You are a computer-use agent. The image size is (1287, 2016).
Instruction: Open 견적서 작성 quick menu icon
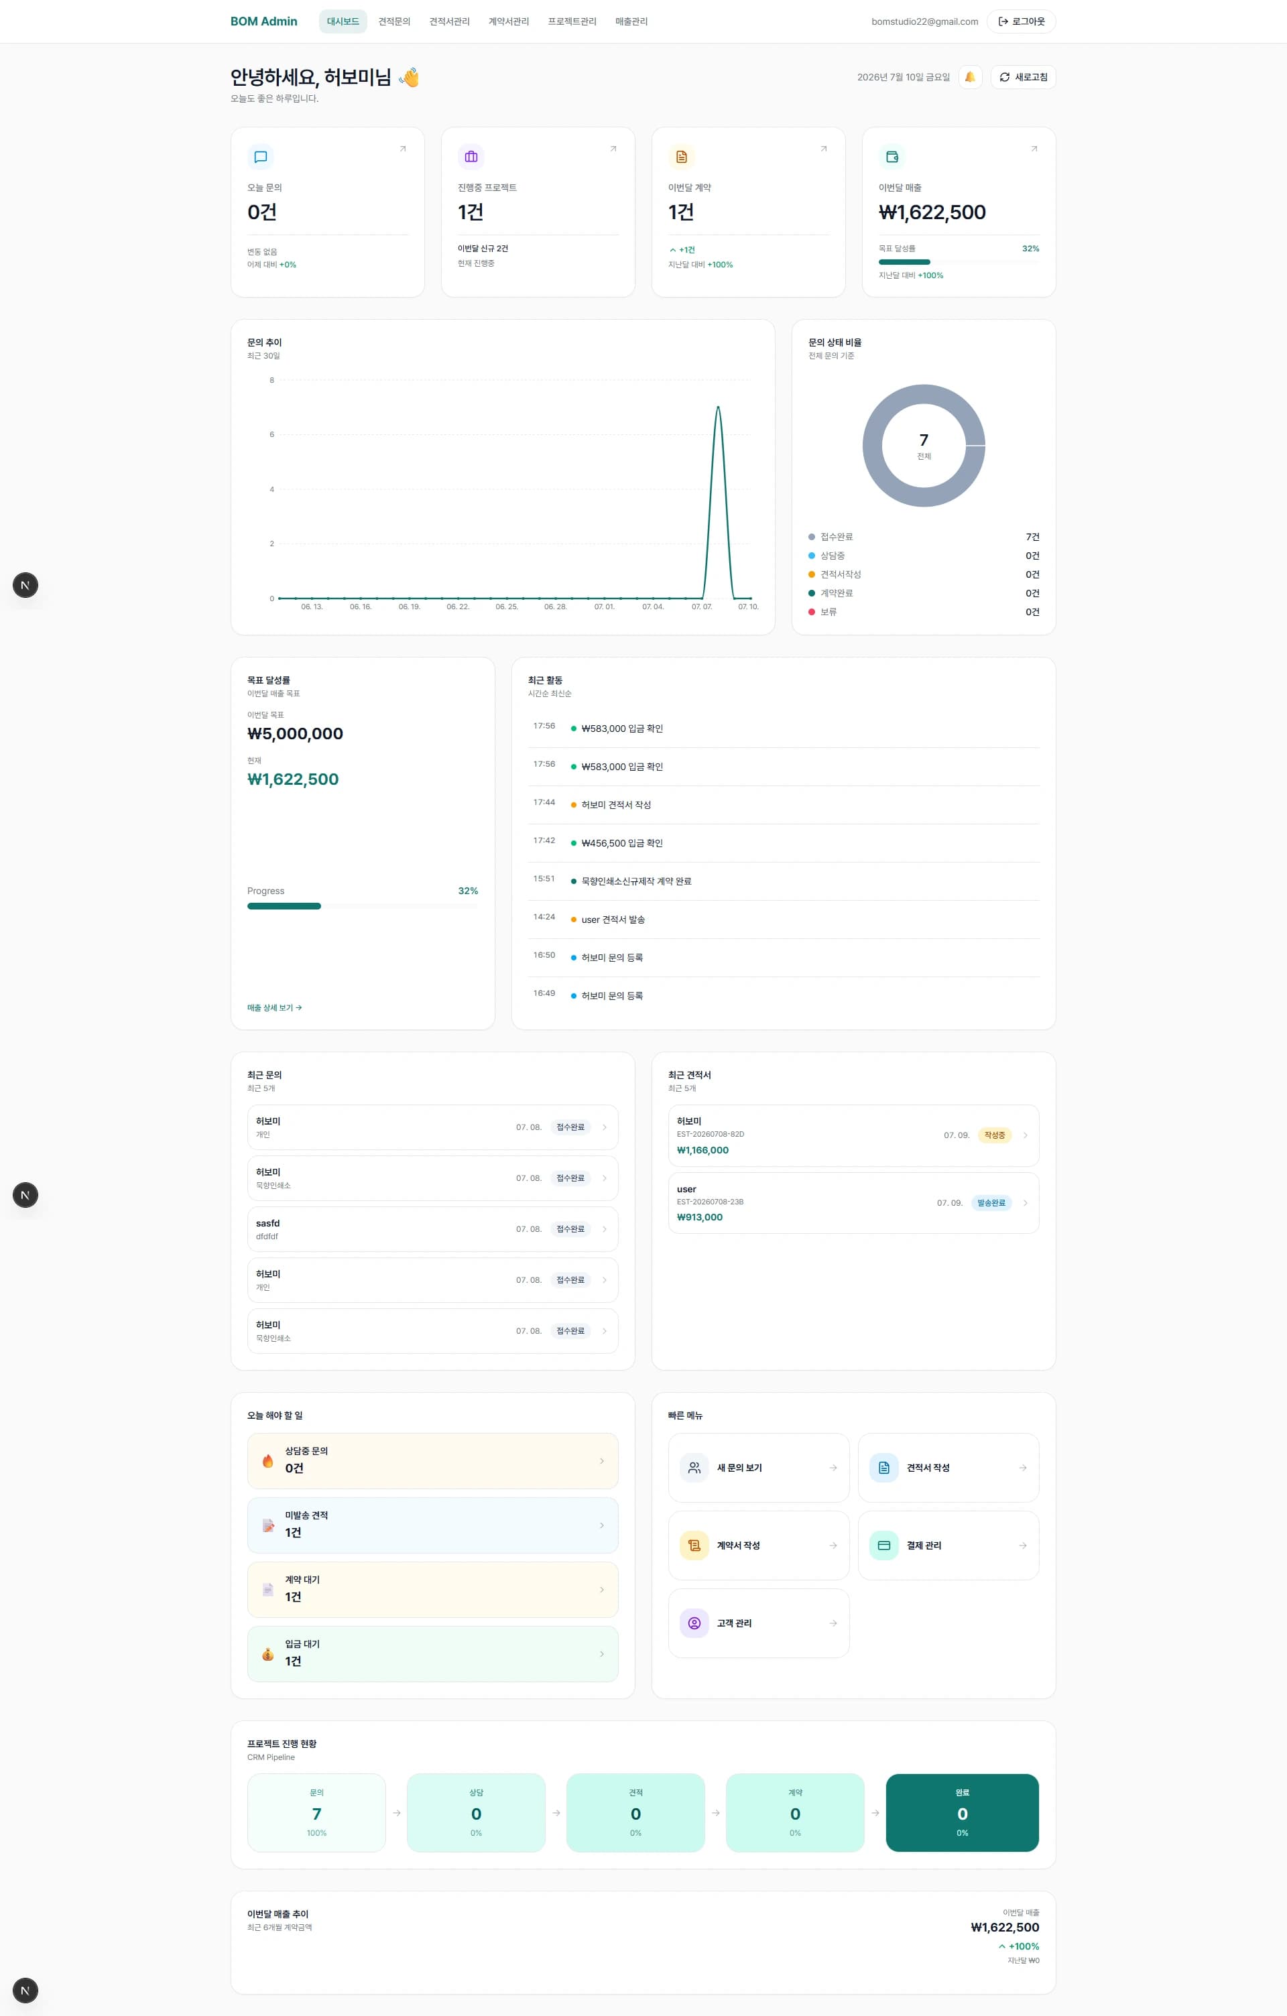coord(883,1468)
